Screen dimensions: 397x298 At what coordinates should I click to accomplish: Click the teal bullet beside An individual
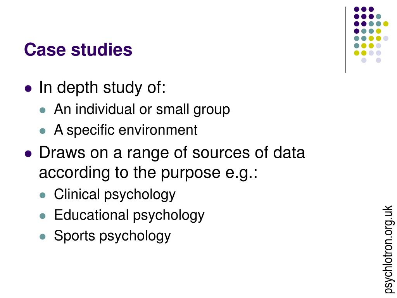43,110
